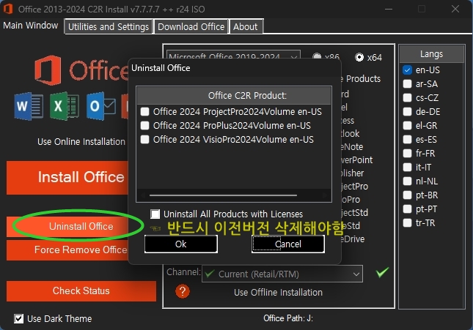This screenshot has width=473, height=330.
Task: Click the Excel application icon
Action: tap(65, 106)
